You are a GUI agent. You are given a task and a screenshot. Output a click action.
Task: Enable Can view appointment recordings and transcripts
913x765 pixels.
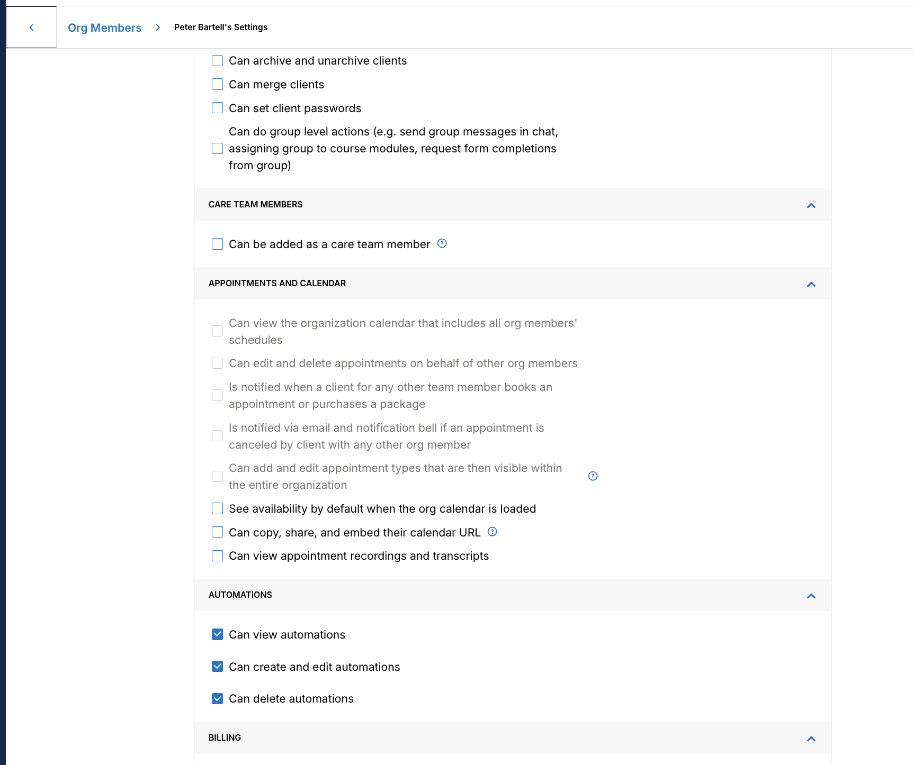pos(217,555)
